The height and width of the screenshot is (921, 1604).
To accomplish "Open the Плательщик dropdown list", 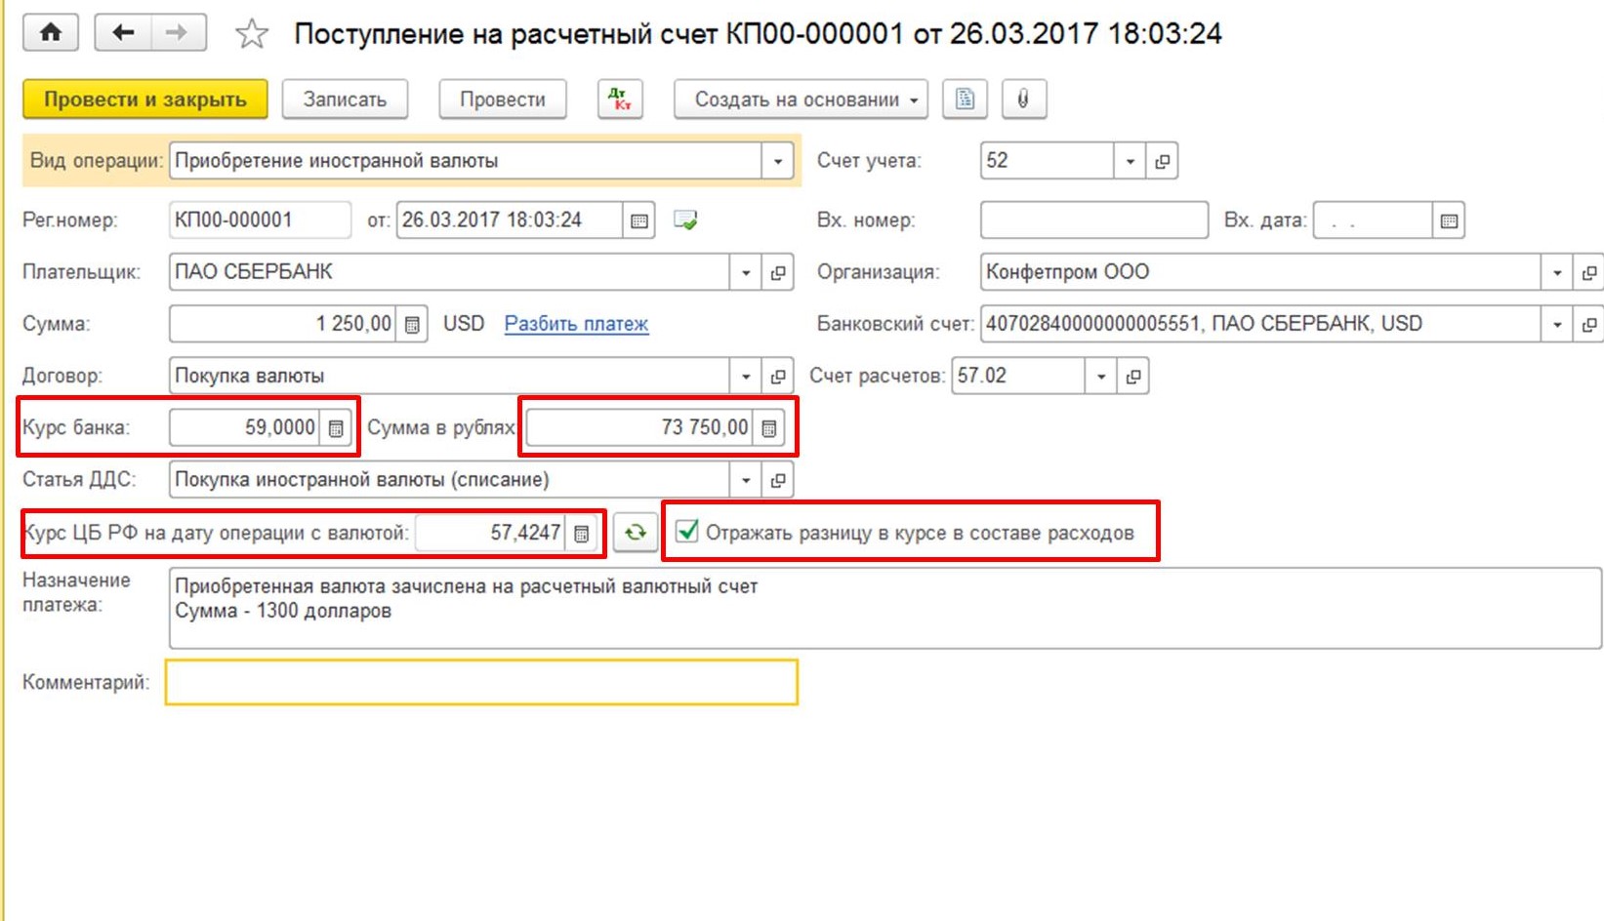I will point(746,272).
